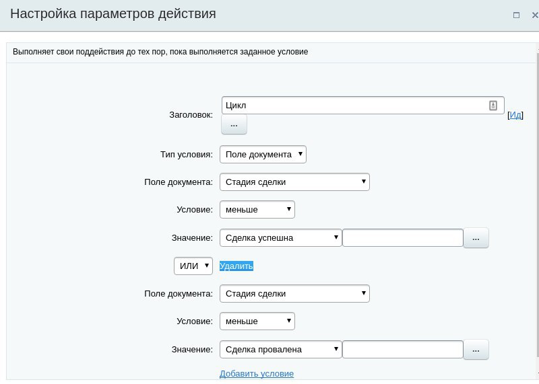Image resolution: width=539 pixels, height=384 pixels.
Task: Click the empty text field beside Сделка успешна
Action: [403, 238]
